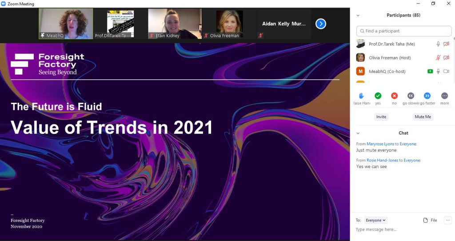Click the 'Just mute everyone' chat message
The height and width of the screenshot is (241, 455).
pos(376,150)
